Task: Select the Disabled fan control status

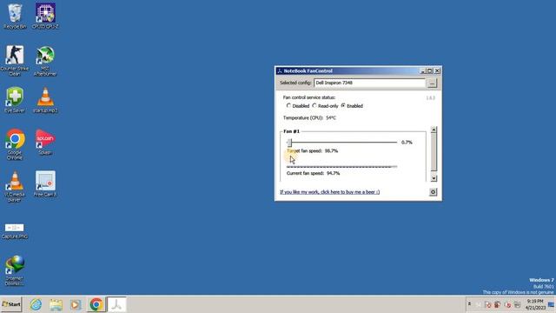Action: (298, 106)
